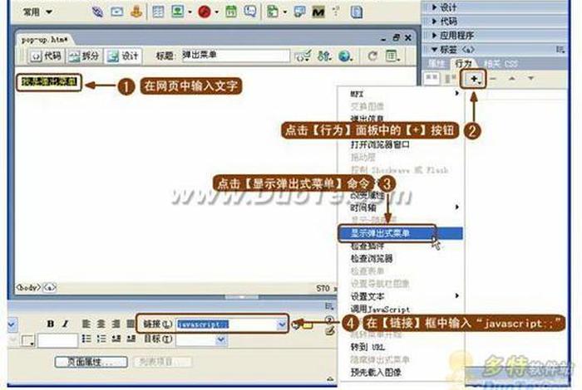582x390 pixels.
Task: Toggle Italic in Properties panel
Action: coord(66,324)
